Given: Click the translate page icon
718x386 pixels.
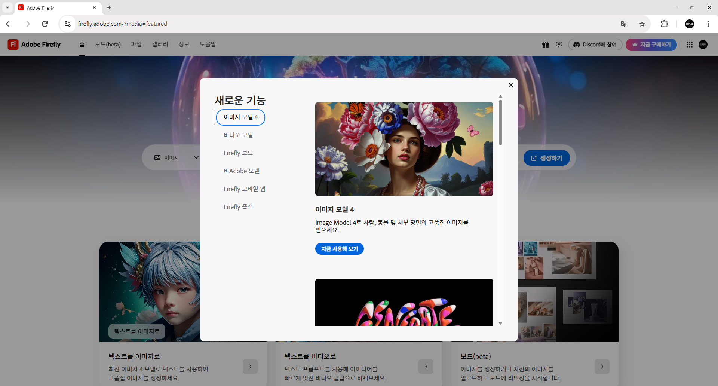Looking at the screenshot, I should click(624, 24).
